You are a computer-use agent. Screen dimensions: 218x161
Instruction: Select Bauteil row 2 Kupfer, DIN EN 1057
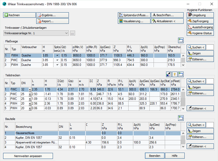point(93,138)
